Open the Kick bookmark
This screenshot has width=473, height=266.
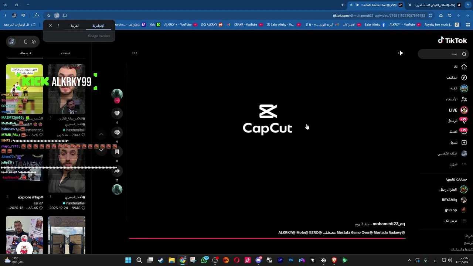point(155,25)
